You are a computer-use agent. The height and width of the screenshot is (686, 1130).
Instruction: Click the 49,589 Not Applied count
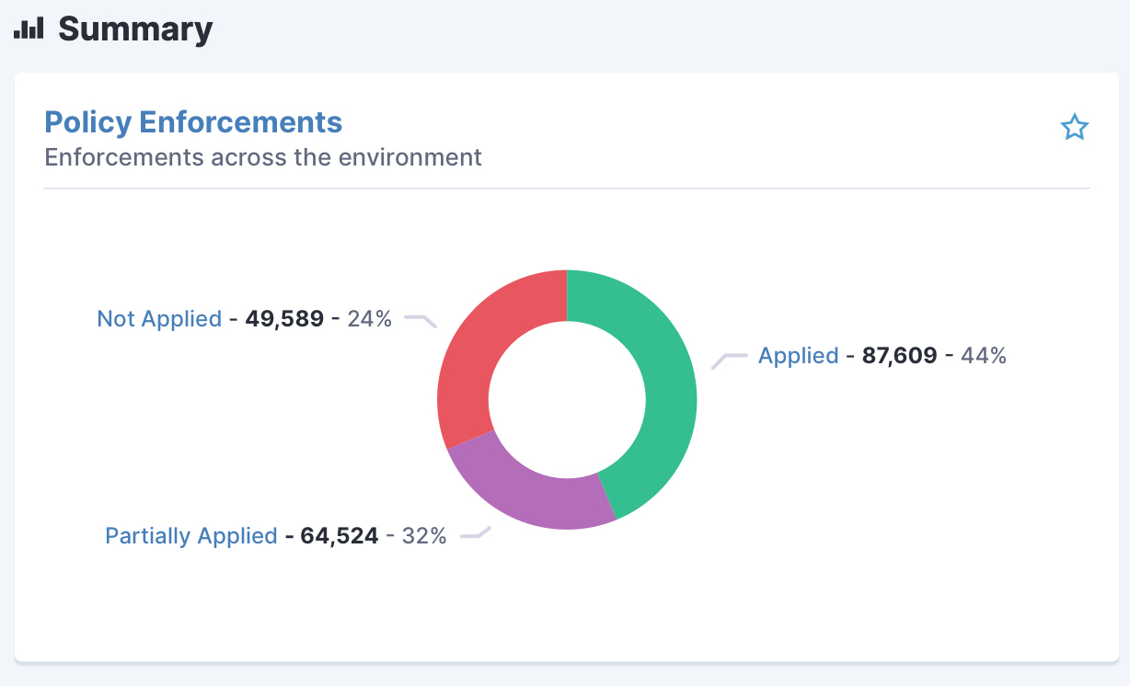pyautogui.click(x=284, y=319)
